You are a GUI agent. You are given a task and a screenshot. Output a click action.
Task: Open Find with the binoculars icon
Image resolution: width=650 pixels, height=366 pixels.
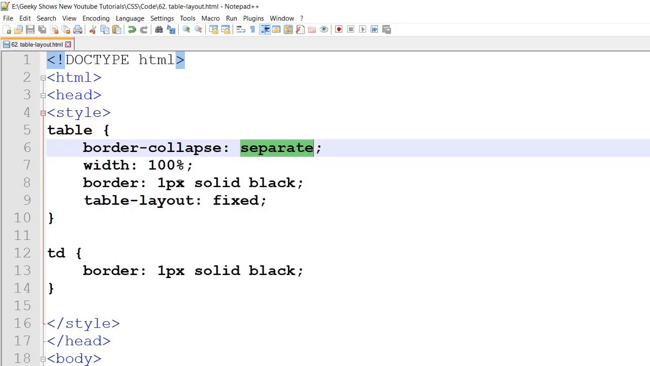(x=159, y=29)
